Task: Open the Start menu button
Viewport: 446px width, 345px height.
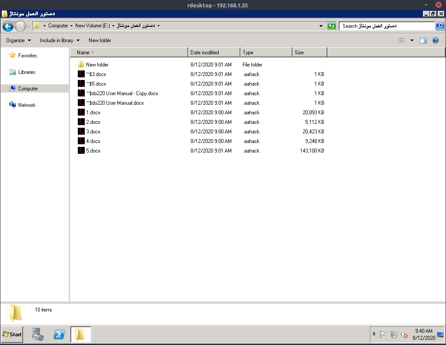Action: (12, 335)
